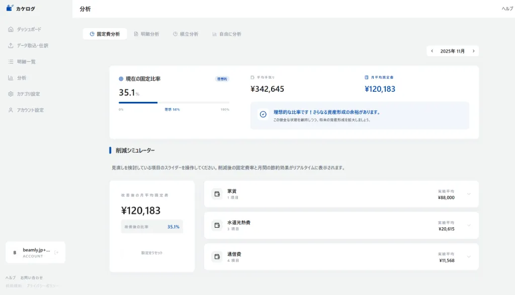Click the 削減シミュレーター heading

[135, 151]
